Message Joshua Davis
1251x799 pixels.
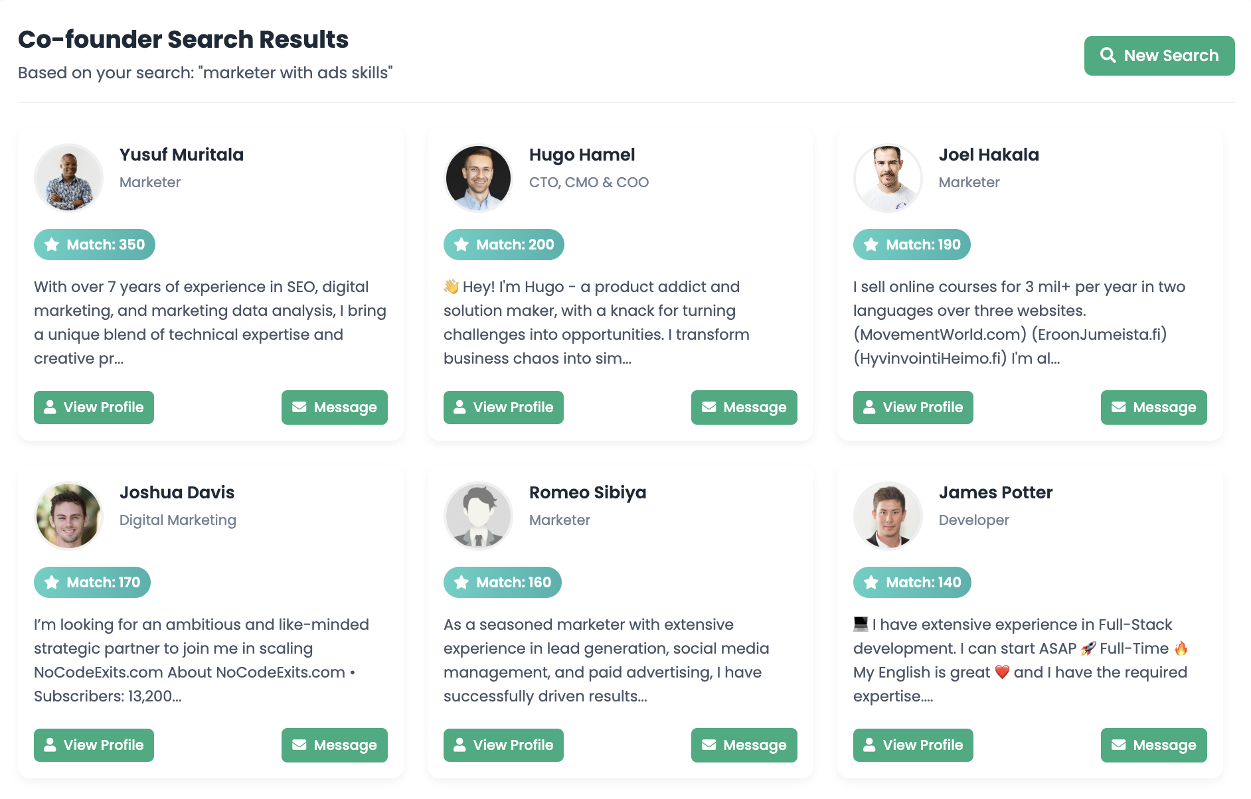[x=334, y=745]
